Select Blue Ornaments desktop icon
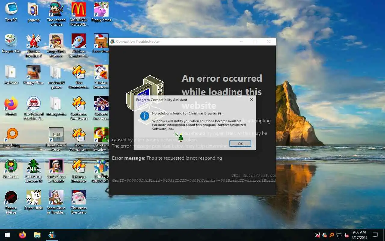Viewport: 385px width, 241px height. 79,77
